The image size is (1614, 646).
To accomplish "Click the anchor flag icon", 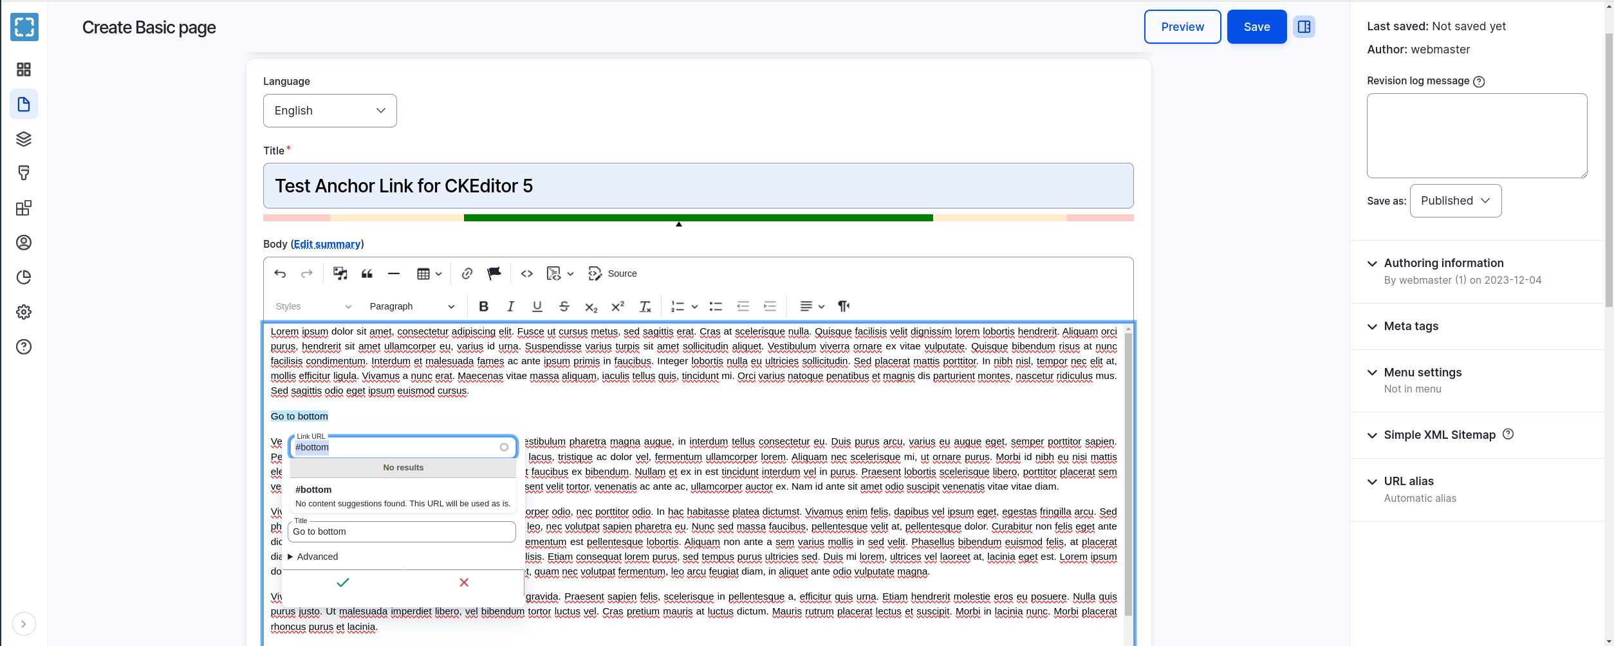I will point(494,273).
